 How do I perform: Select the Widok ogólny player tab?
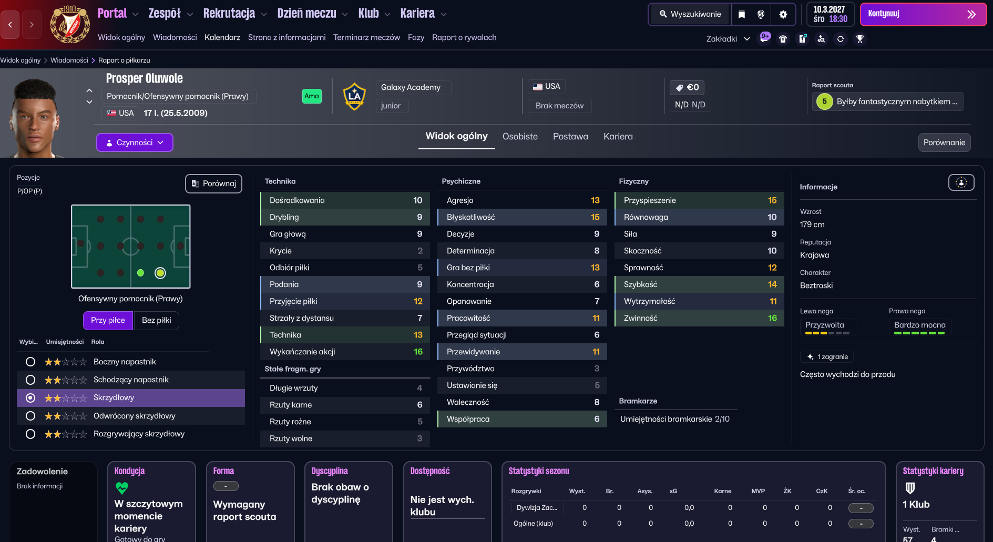(x=456, y=136)
